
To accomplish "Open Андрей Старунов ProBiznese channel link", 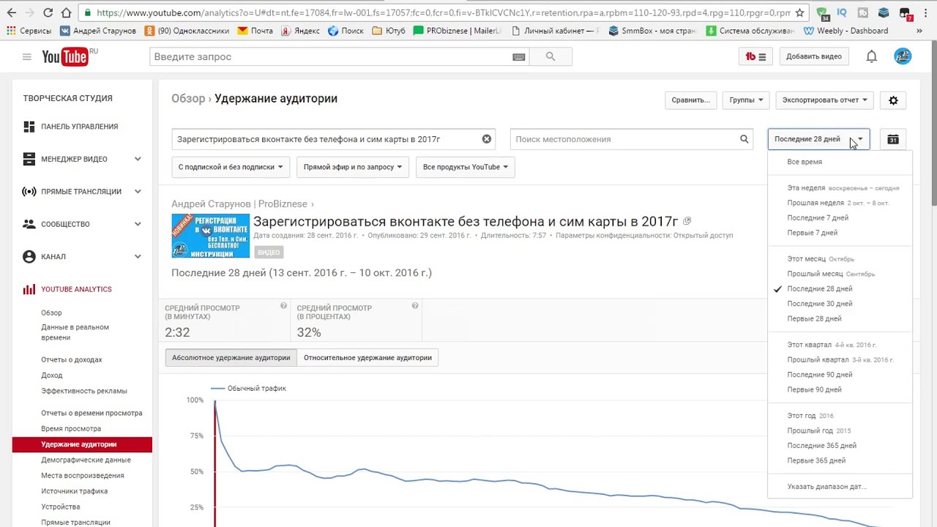I will (239, 204).
